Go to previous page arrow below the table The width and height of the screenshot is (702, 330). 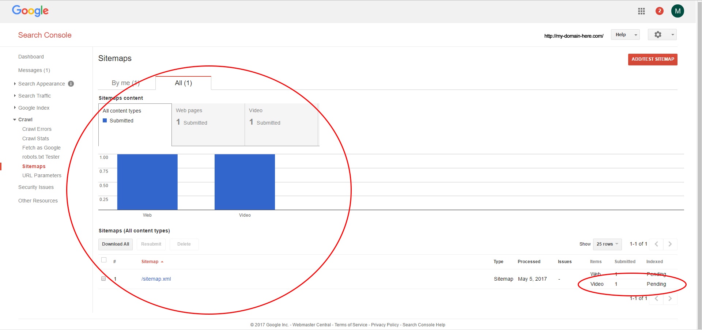[656, 299]
